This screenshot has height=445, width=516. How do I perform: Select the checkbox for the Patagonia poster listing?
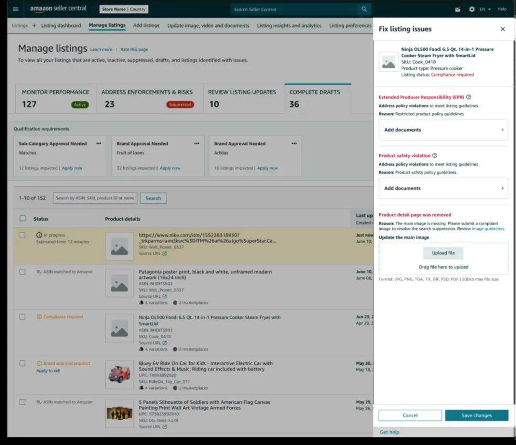pos(22,272)
